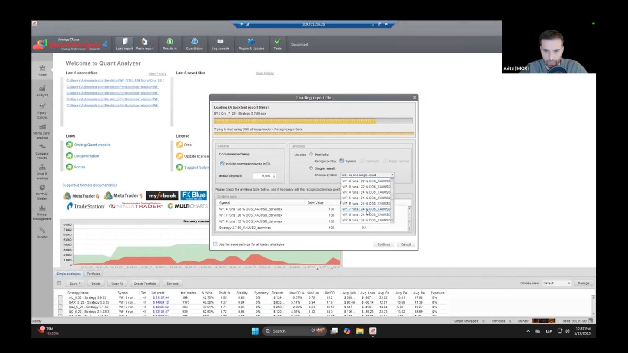Open the StrategyQuant website link
The width and height of the screenshot is (628, 353).
tap(92, 145)
